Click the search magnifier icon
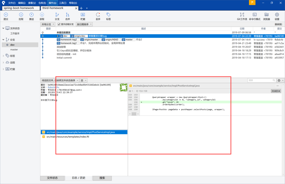 tap(274, 80)
